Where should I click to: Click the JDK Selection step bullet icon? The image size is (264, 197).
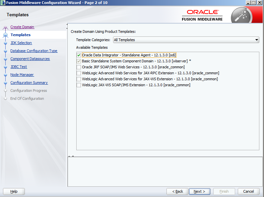5,43
